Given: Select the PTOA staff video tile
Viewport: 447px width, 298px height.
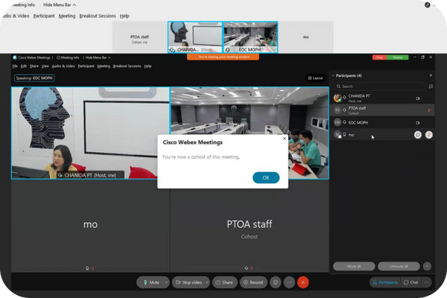Looking at the screenshot, I should (x=250, y=225).
